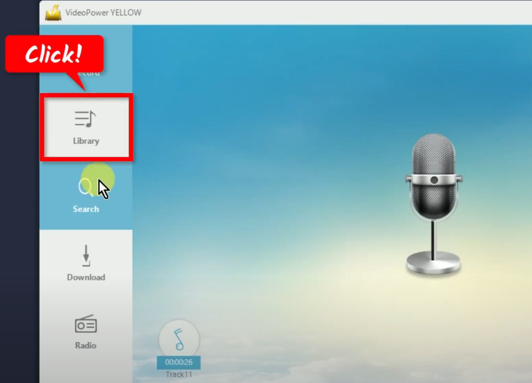
Task: Switch to the Search tab label
Action: pos(86,209)
